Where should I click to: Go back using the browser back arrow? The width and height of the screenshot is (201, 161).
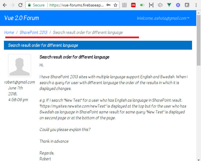(x=5, y=5)
